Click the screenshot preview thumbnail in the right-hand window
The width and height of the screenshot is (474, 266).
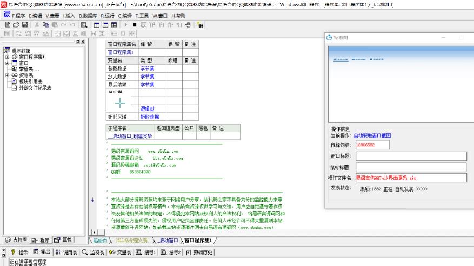click(401, 84)
